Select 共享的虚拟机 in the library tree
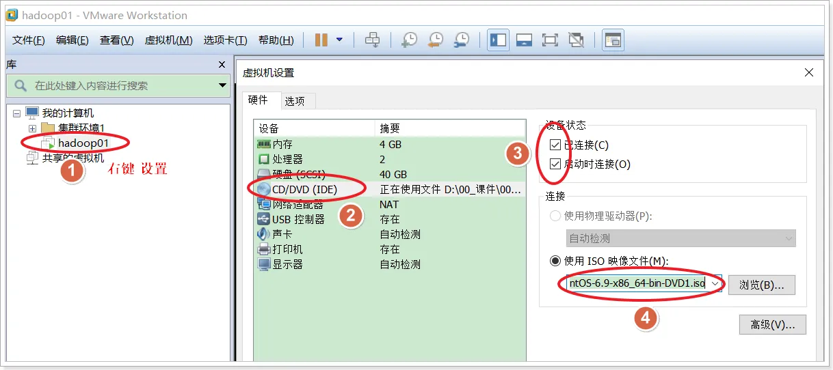This screenshot has height=370, width=833. pyautogui.click(x=73, y=158)
